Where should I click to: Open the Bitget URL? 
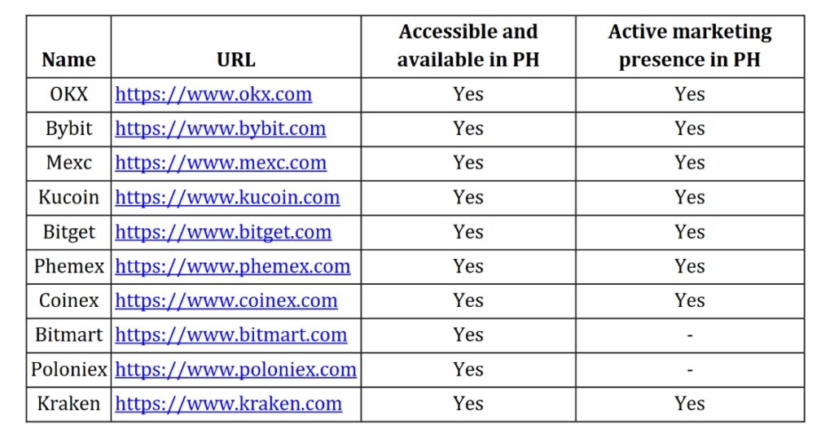[223, 232]
